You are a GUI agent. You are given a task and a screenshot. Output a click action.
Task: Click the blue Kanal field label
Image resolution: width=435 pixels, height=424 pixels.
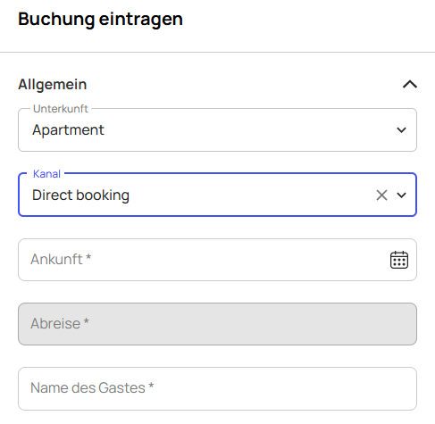click(46, 173)
